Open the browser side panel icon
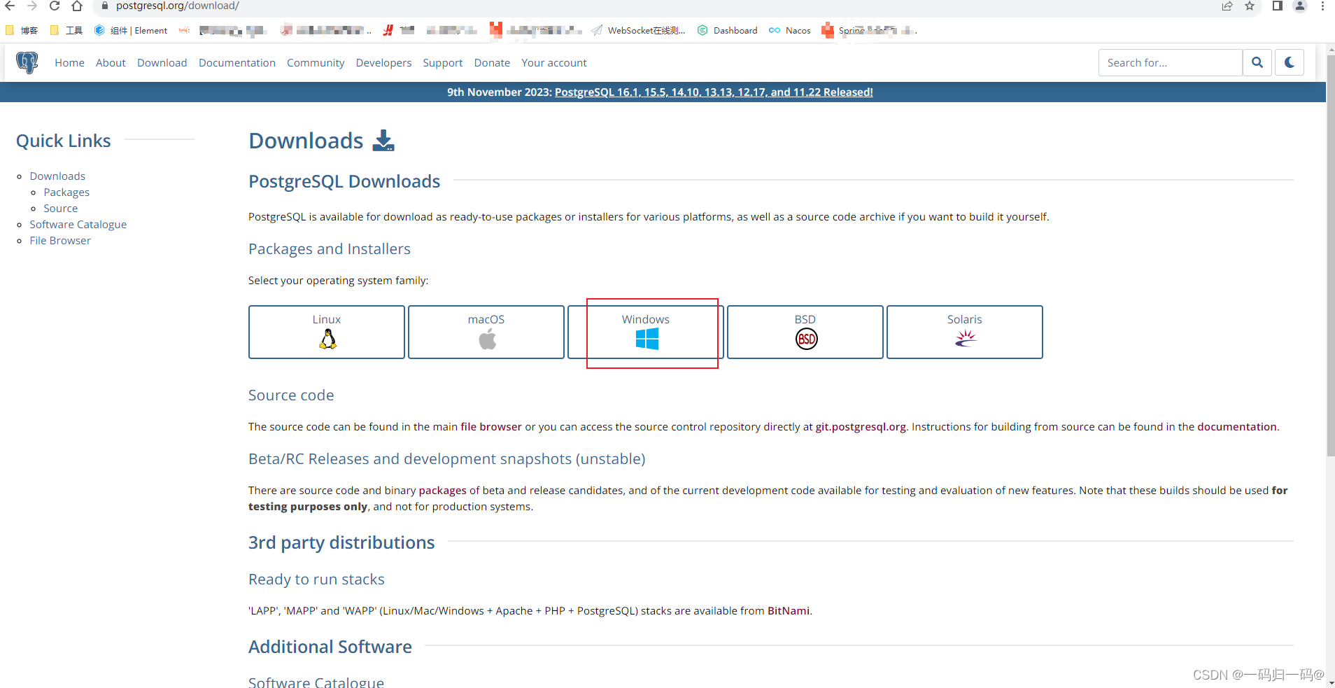 pos(1278,6)
